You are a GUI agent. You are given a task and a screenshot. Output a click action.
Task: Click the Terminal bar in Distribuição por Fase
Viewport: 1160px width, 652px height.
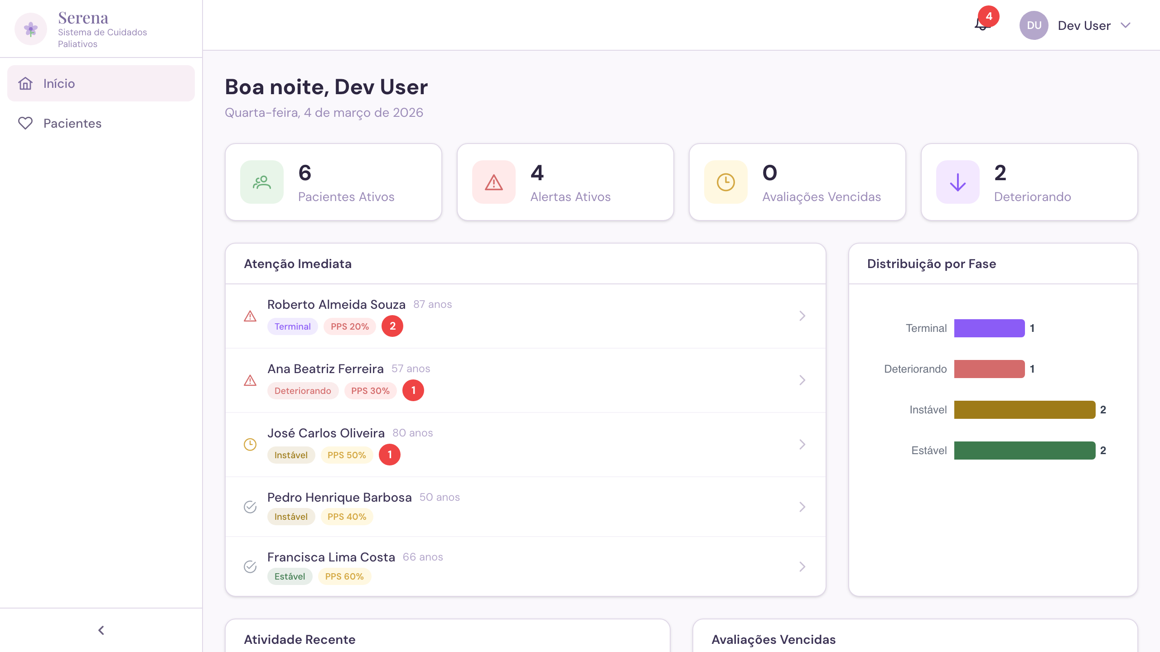click(988, 328)
